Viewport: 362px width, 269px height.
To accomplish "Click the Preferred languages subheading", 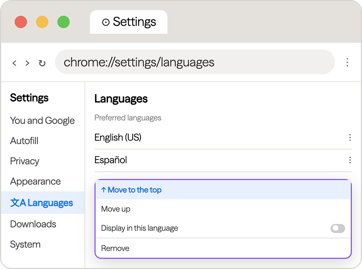I will [128, 118].
